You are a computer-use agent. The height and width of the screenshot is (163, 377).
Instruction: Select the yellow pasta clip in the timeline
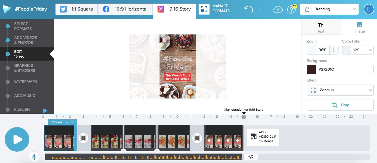(174, 138)
